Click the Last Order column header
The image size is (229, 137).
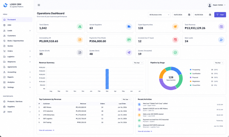122,104
